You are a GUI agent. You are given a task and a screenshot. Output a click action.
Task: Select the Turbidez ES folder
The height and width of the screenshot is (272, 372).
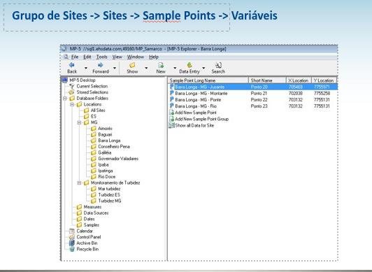109,195
